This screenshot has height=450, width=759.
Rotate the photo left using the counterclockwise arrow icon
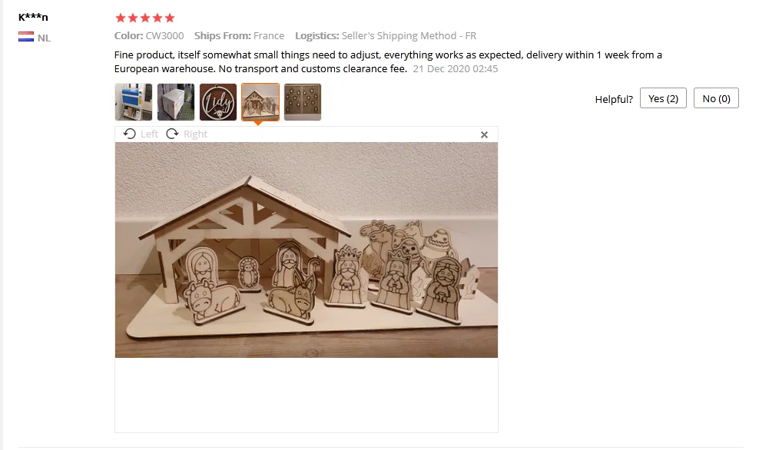(x=129, y=134)
